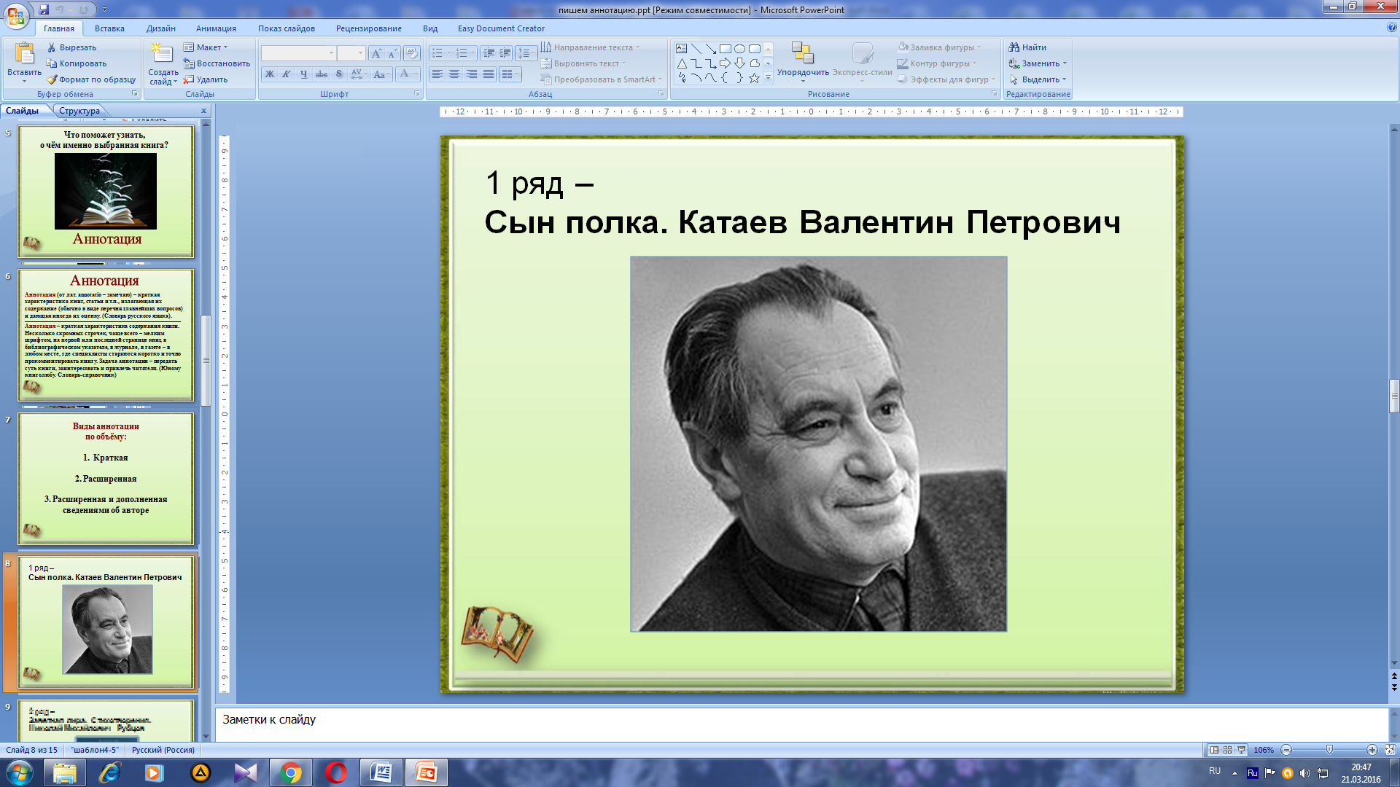Select the Format Painter (Формат по образцу)
The height and width of the screenshot is (787, 1400).
pyautogui.click(x=91, y=79)
